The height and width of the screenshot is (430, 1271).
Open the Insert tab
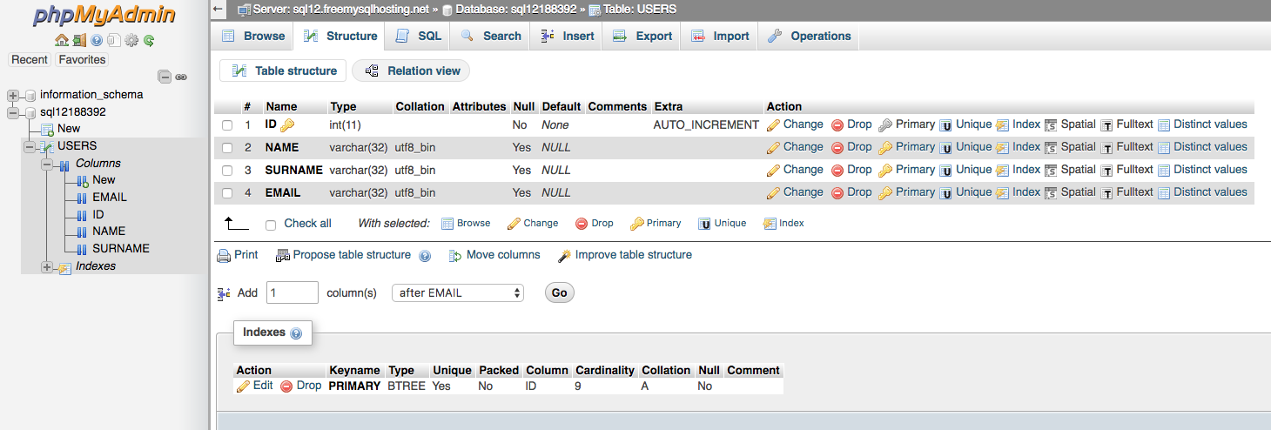point(568,36)
